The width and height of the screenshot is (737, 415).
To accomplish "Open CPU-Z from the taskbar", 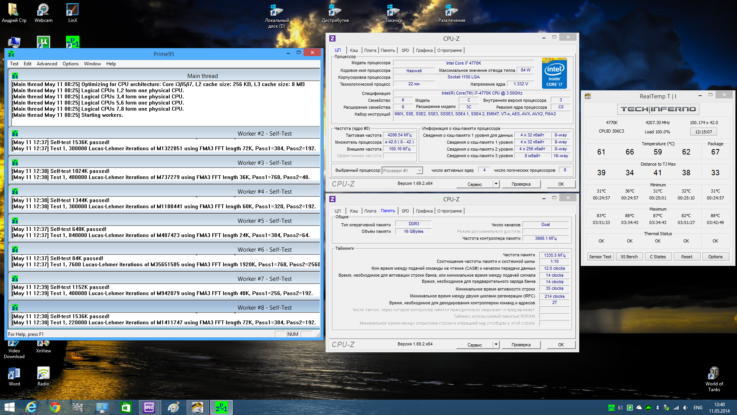I will 149,407.
